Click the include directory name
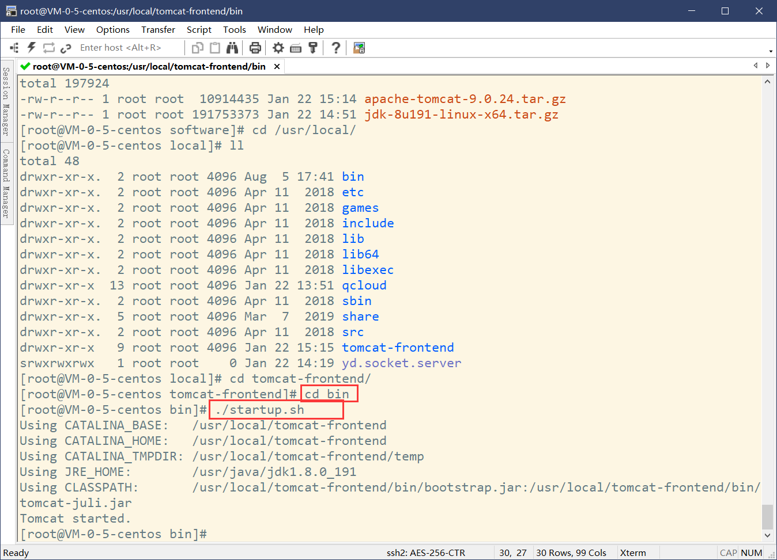777x560 pixels. [x=368, y=223]
